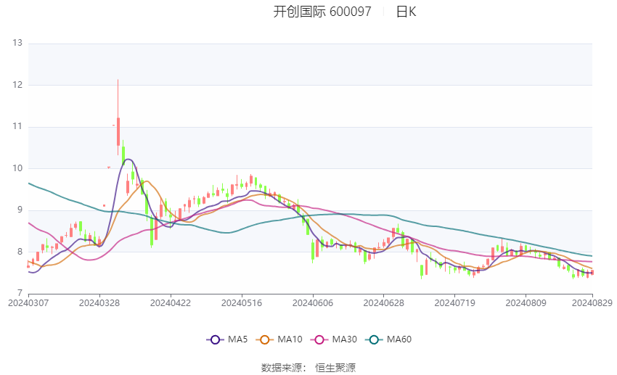The width and height of the screenshot is (617, 375).
Task: Click the y-axis value 7
Action: click(x=20, y=293)
